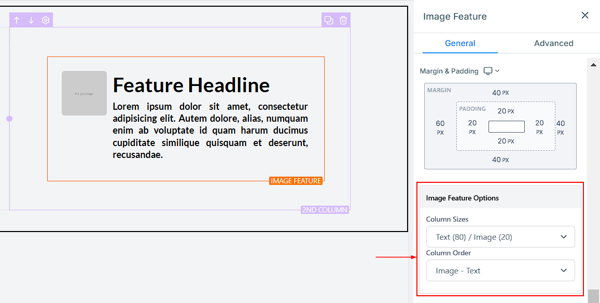This screenshot has width=600, height=303.
Task: Duplicate the column using copy icon
Action: coord(329,20)
